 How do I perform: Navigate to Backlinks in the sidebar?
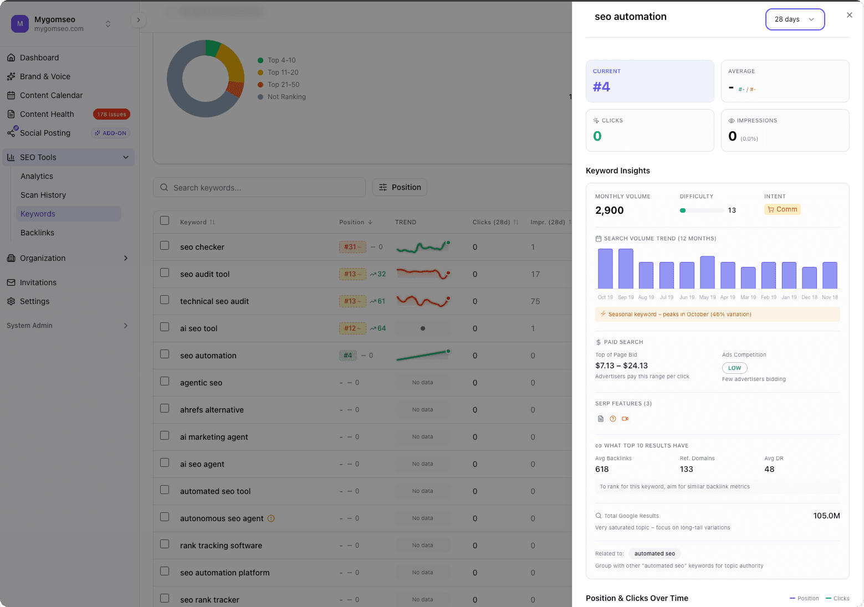[x=37, y=233]
